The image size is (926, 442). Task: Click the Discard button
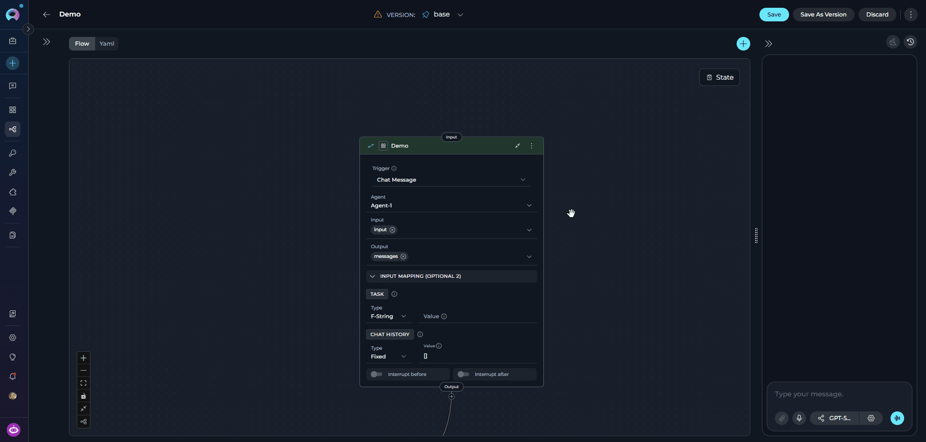coord(877,15)
